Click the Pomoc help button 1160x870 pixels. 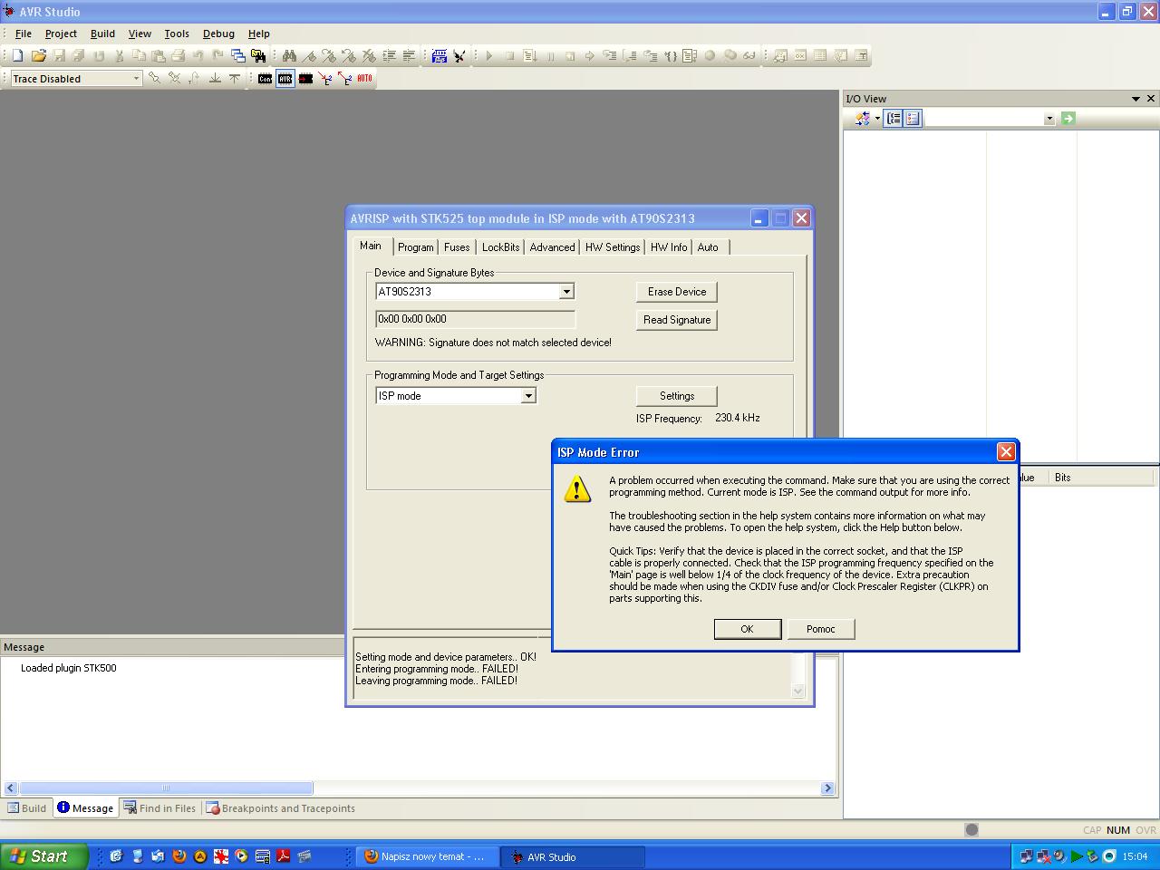(x=821, y=629)
